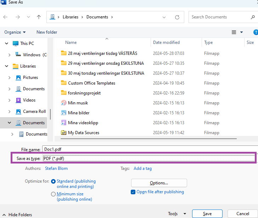Collapse the Libraries tree node
The image size is (258, 218).
7,66
